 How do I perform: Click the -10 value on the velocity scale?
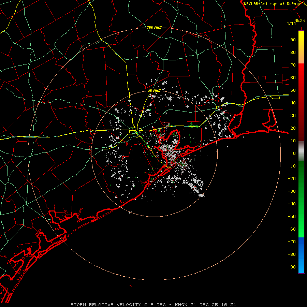pyautogui.click(x=292, y=166)
